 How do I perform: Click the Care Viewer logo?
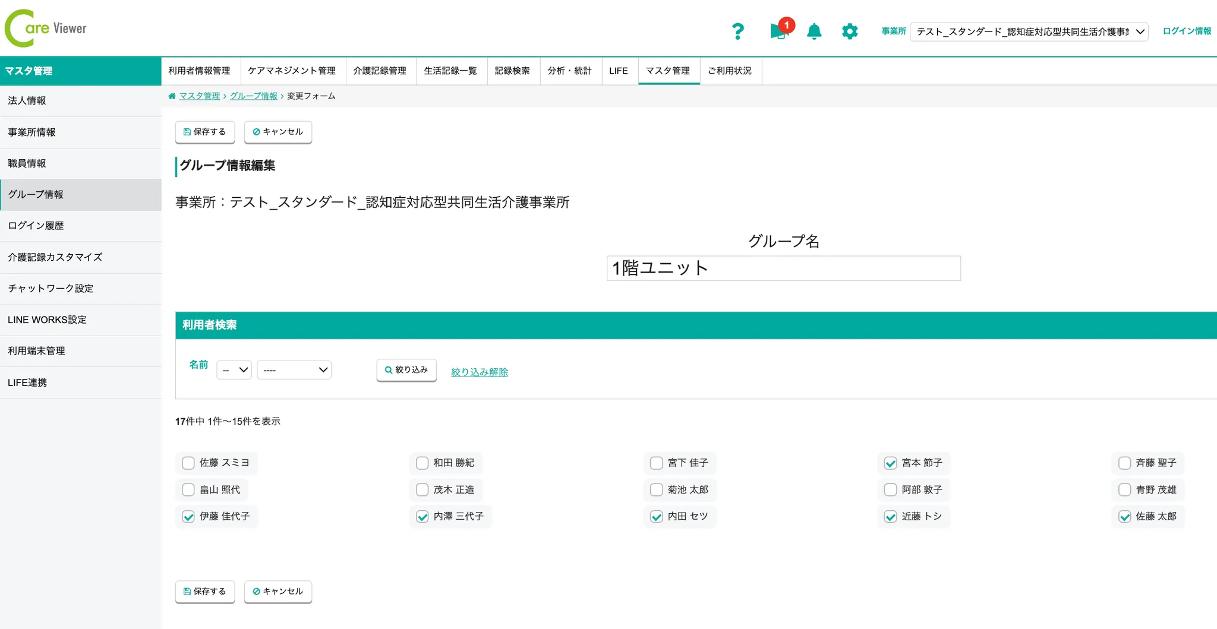click(46, 28)
